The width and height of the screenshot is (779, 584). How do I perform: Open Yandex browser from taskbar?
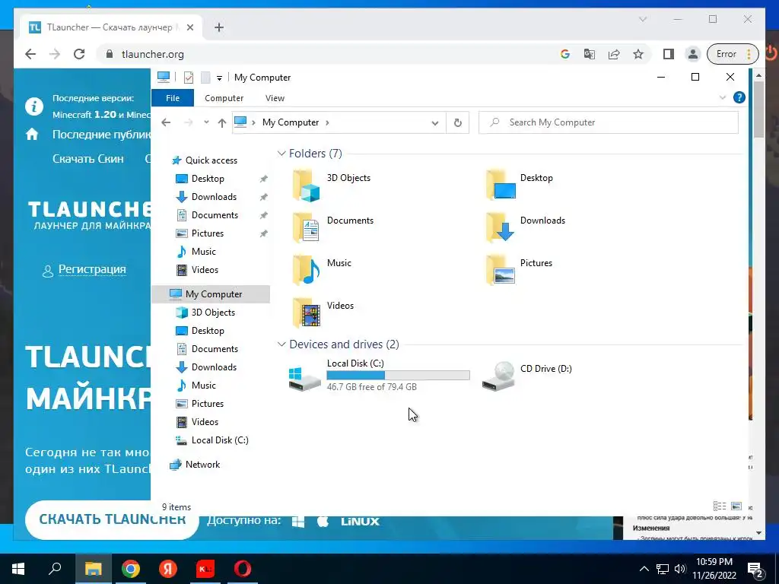pyautogui.click(x=168, y=569)
